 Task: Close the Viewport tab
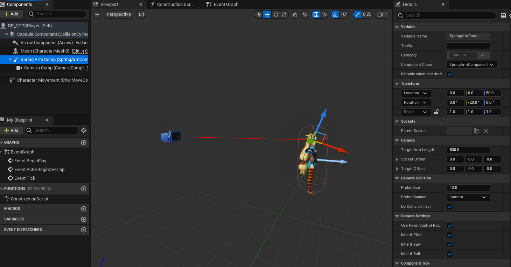click(x=141, y=5)
